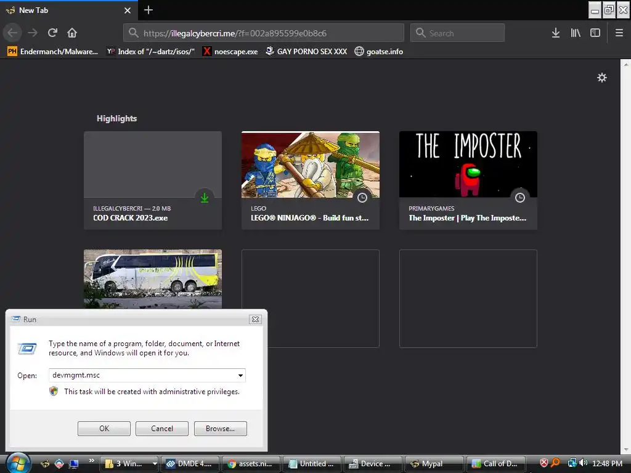Click Browse... in the Run dialog
The width and height of the screenshot is (631, 473).
pos(220,429)
